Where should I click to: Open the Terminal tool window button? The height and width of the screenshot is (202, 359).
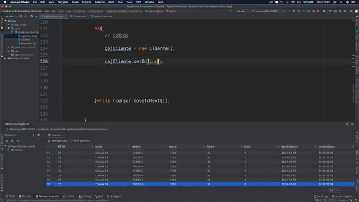click(x=25, y=196)
